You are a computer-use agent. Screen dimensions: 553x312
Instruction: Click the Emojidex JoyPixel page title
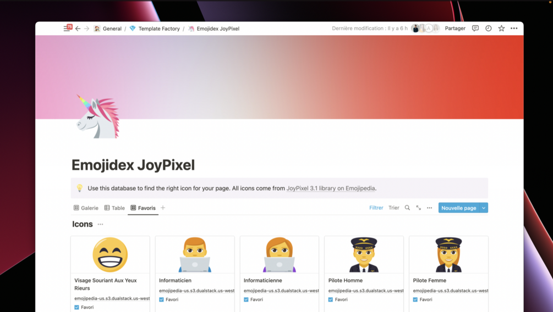click(x=133, y=165)
